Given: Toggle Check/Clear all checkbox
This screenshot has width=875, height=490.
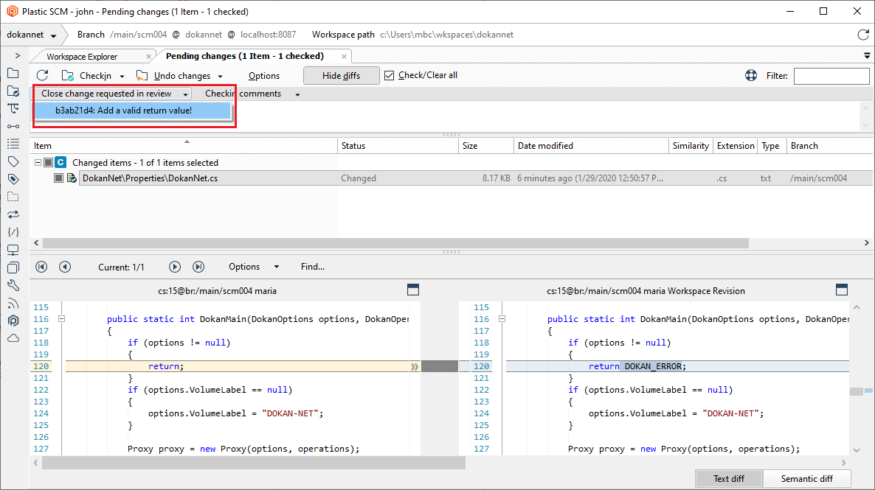Looking at the screenshot, I should (x=390, y=75).
